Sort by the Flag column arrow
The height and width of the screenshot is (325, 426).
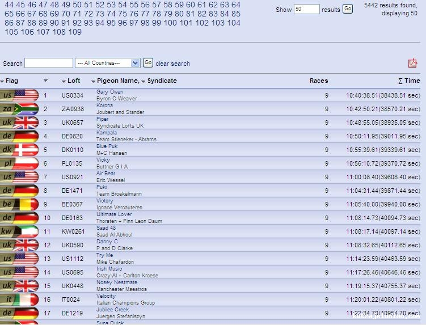(x=2, y=81)
